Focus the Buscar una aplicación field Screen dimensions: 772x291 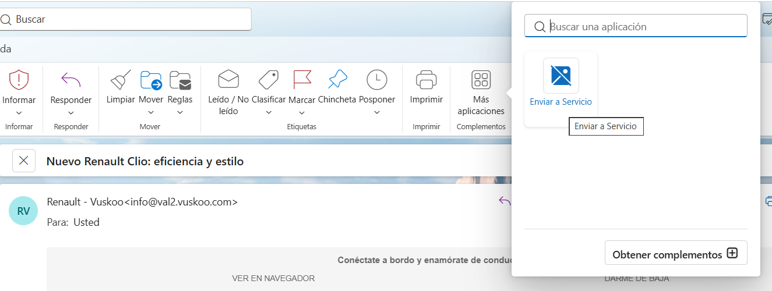click(x=636, y=26)
